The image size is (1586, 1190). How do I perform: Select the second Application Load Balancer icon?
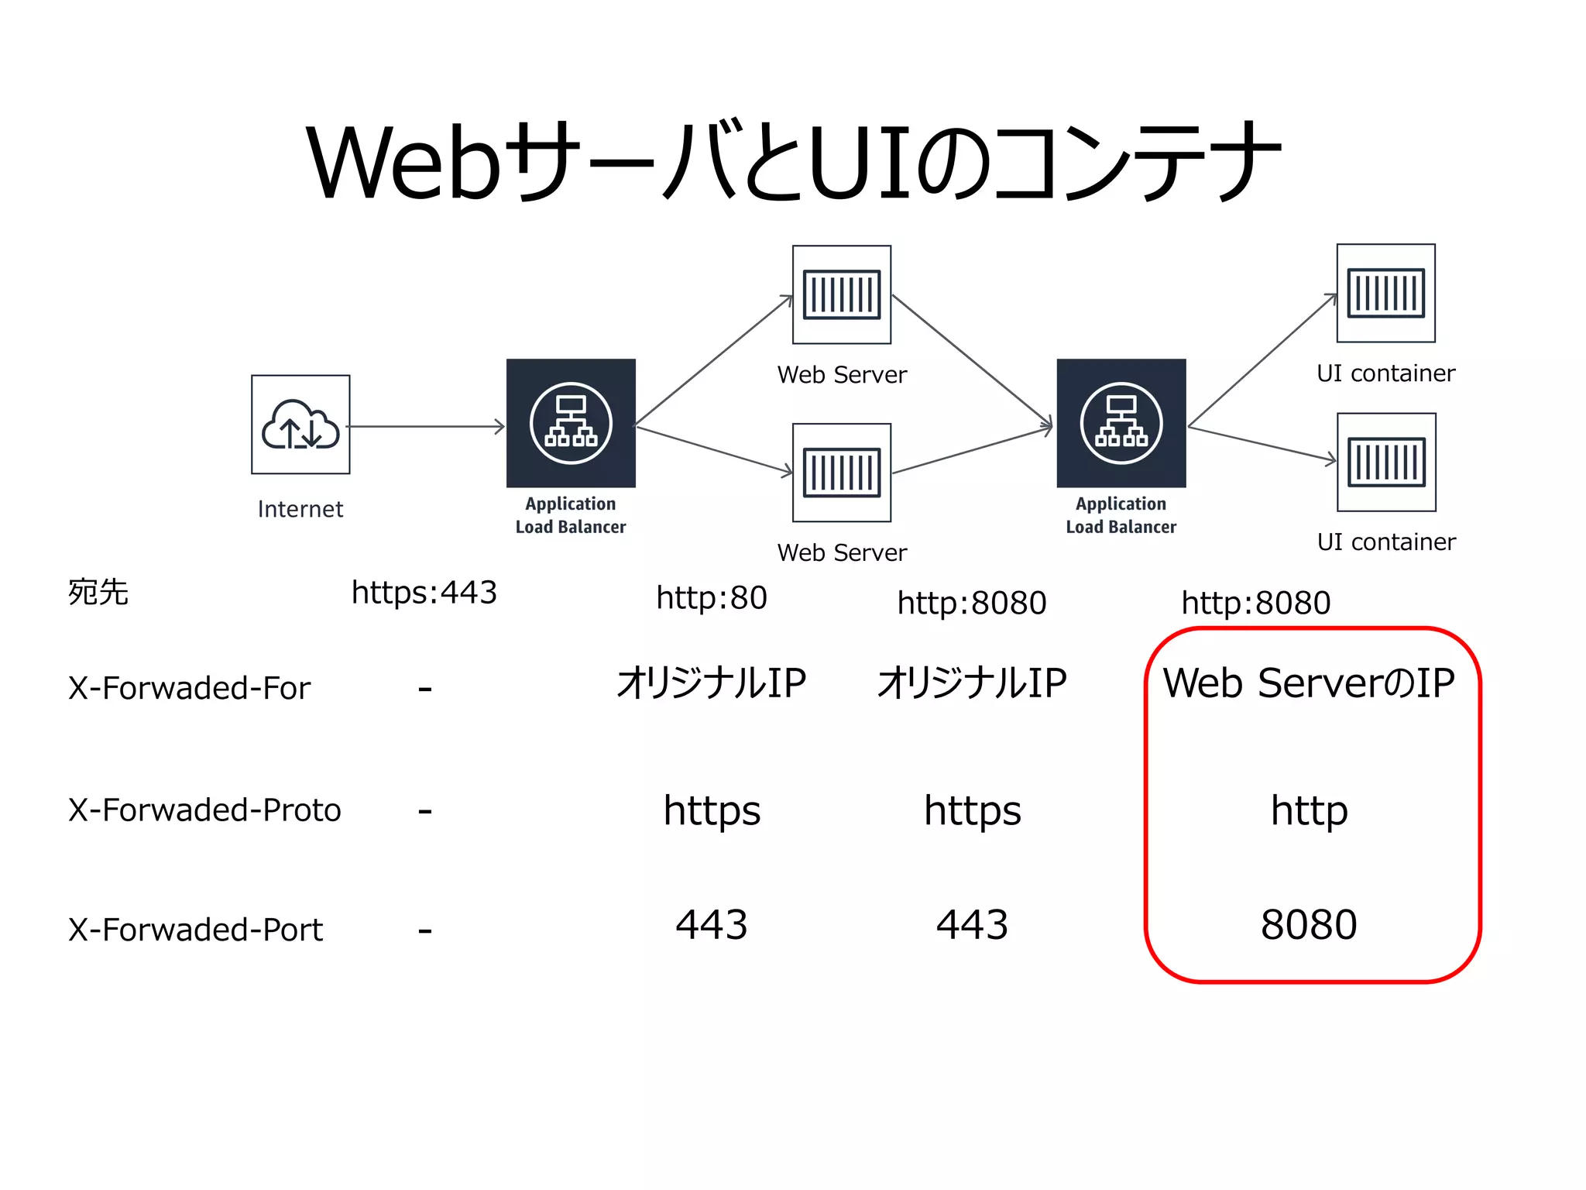pyautogui.click(x=1121, y=423)
